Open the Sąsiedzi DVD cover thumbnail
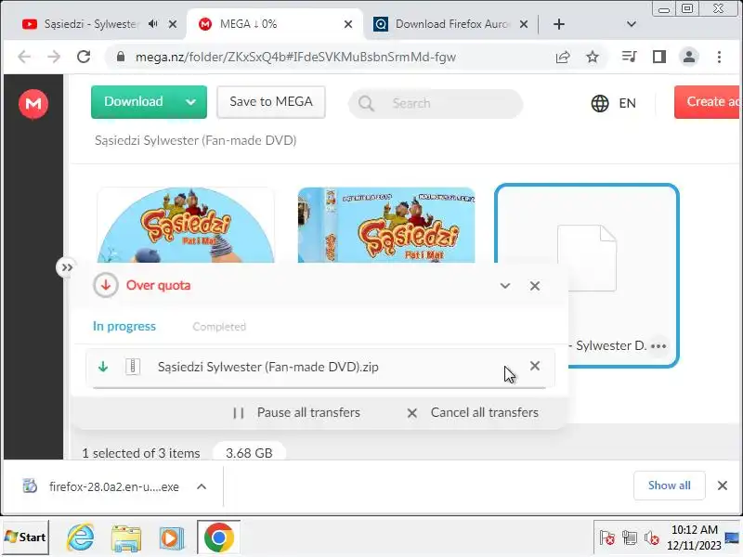Screen dimensions: 743x557 pyautogui.click(x=386, y=225)
